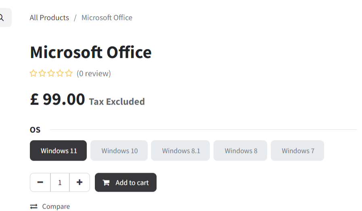Focus the quantity input field
Screen dimensions: 362x211
click(60, 182)
